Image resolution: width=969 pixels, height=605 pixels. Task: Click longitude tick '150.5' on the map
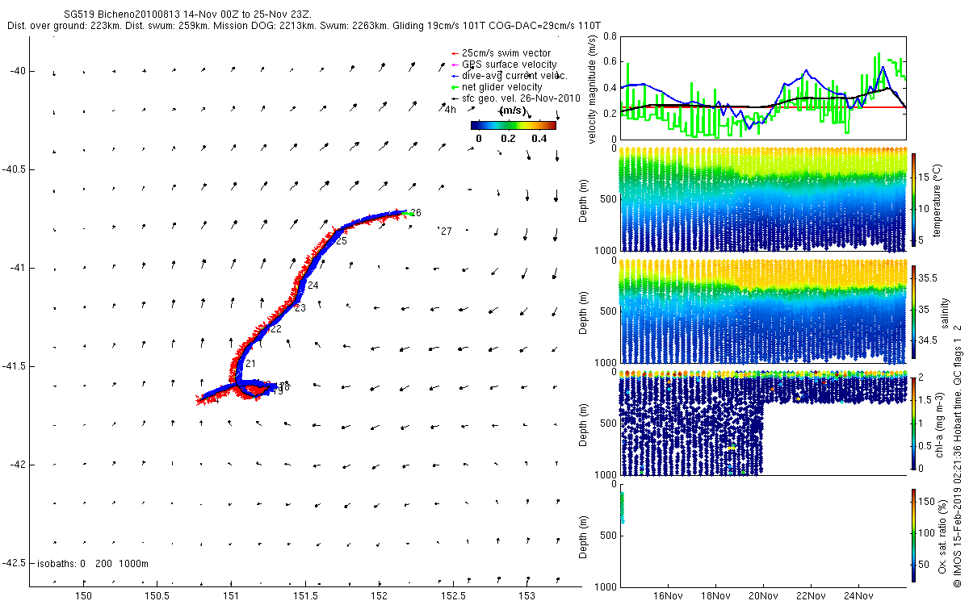click(157, 597)
